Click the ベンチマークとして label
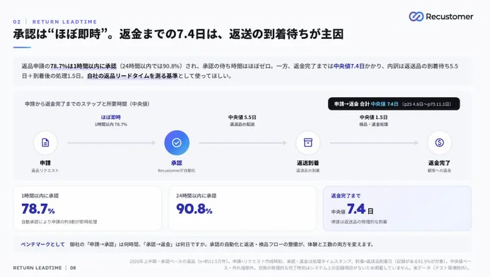Image resolution: width=490 pixels, height=277 pixels. point(43,244)
